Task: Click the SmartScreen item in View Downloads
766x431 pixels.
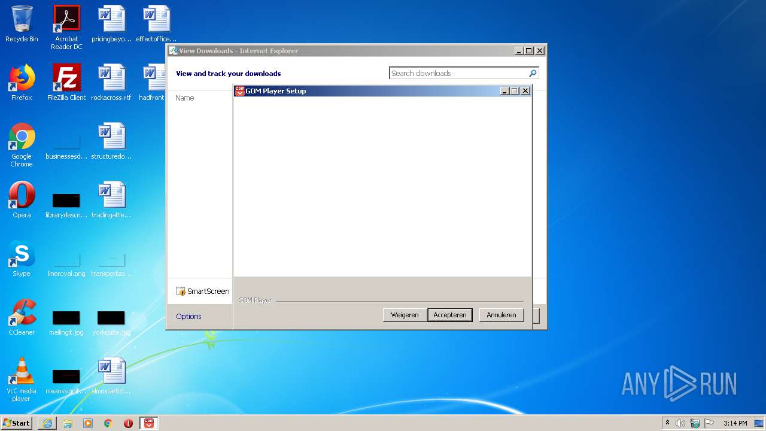Action: [x=203, y=291]
